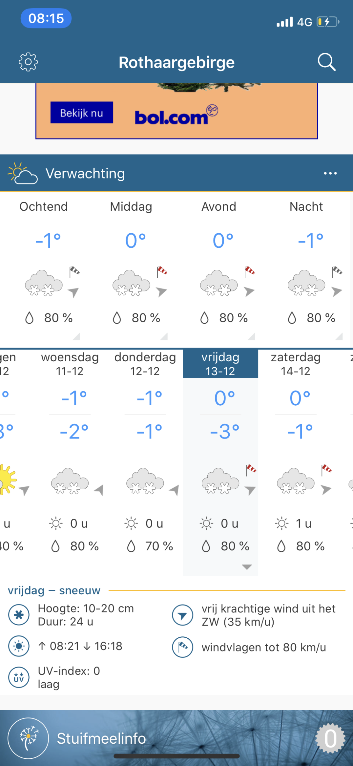Click the Bekijk nu ad button
This screenshot has width=353, height=766.
pyautogui.click(x=82, y=113)
